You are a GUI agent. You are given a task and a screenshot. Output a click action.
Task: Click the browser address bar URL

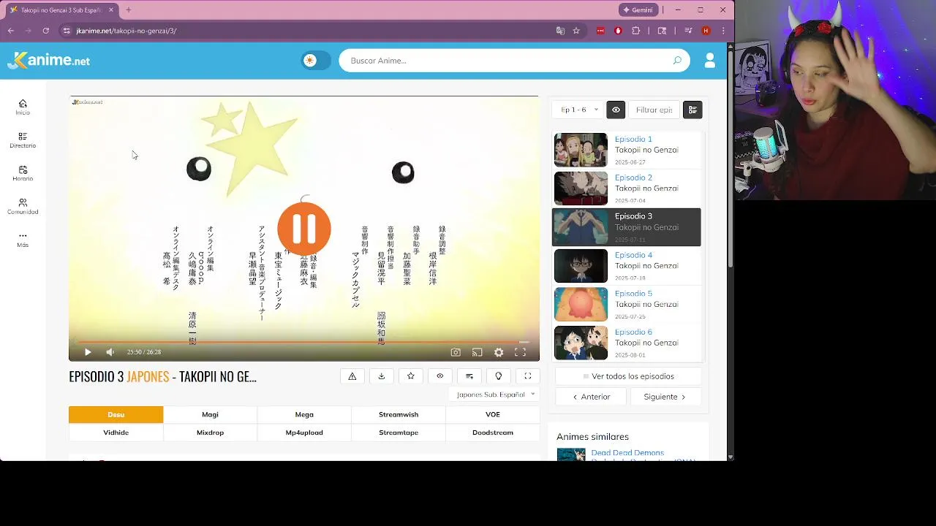(x=127, y=31)
